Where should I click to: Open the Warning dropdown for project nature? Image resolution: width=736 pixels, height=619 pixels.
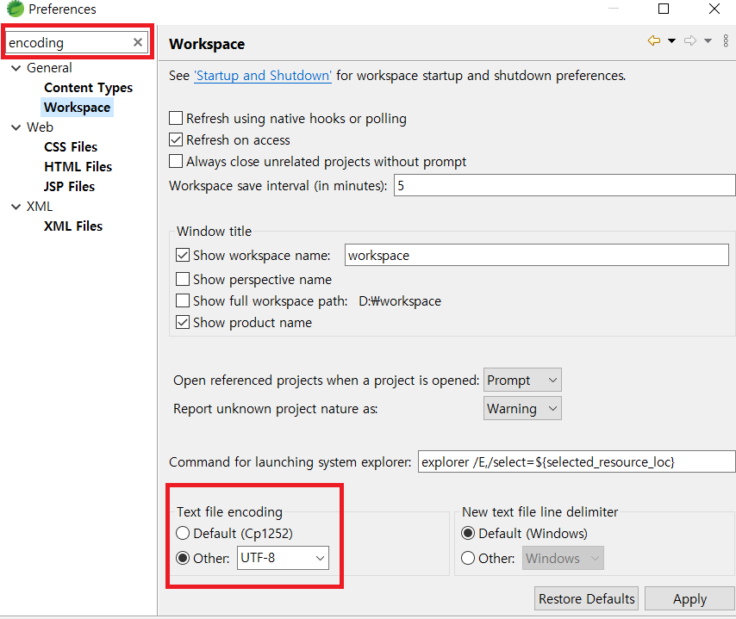pos(522,408)
